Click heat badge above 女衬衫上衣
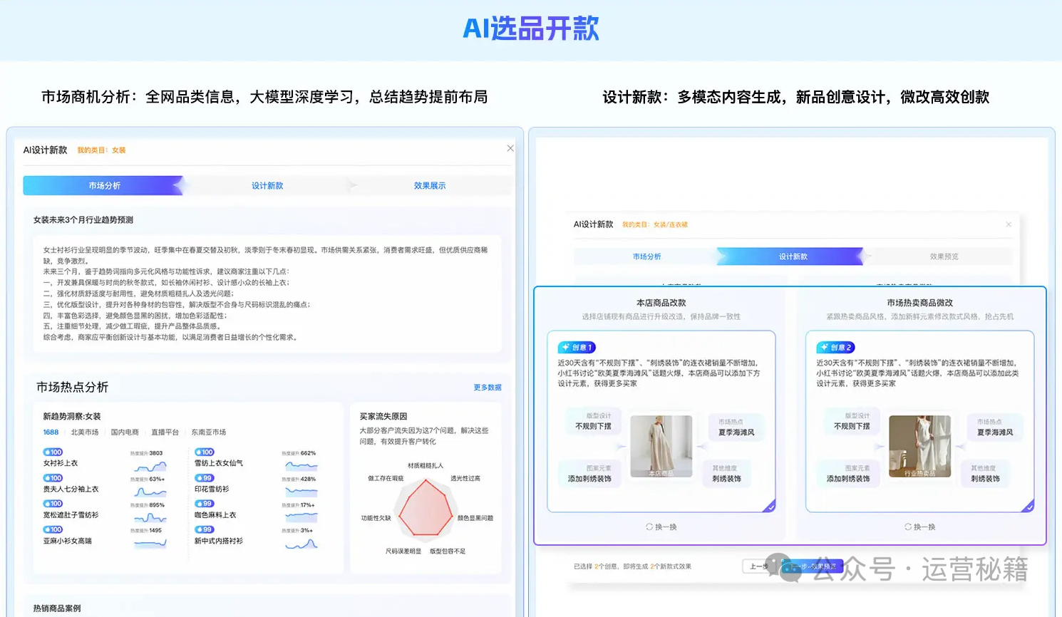 53,452
